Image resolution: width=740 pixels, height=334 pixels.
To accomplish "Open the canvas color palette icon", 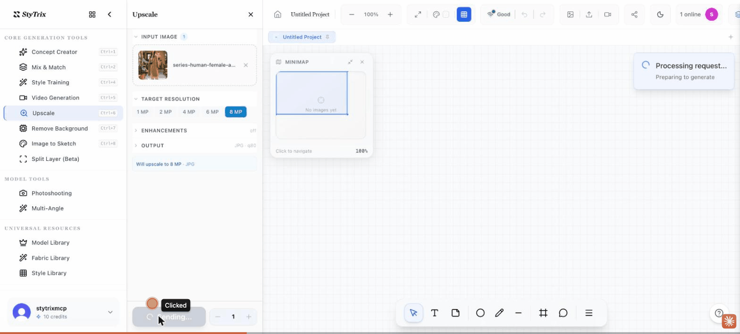I will pos(437,15).
